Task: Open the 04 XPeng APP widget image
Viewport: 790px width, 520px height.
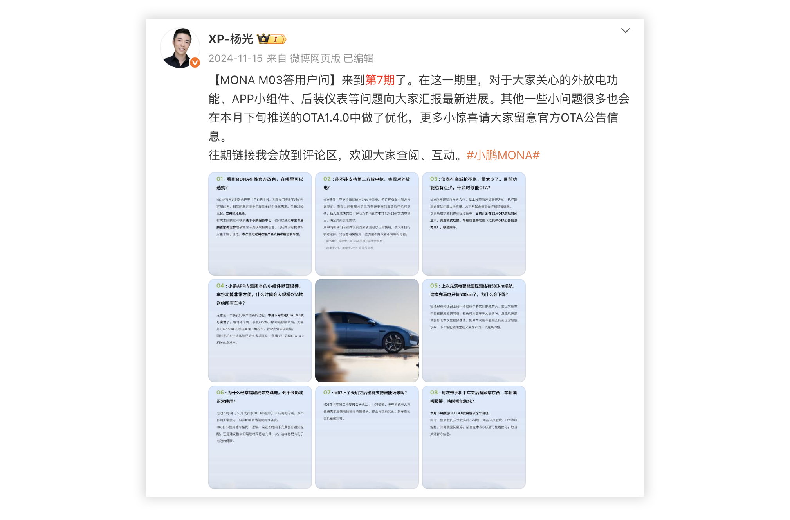Action: pyautogui.click(x=260, y=330)
